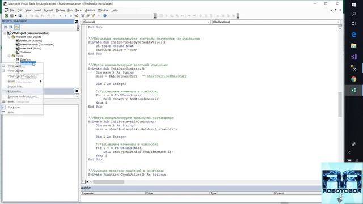
Task: Collapse the Microsoft Excel Objects folder
Action: tap(9, 37)
